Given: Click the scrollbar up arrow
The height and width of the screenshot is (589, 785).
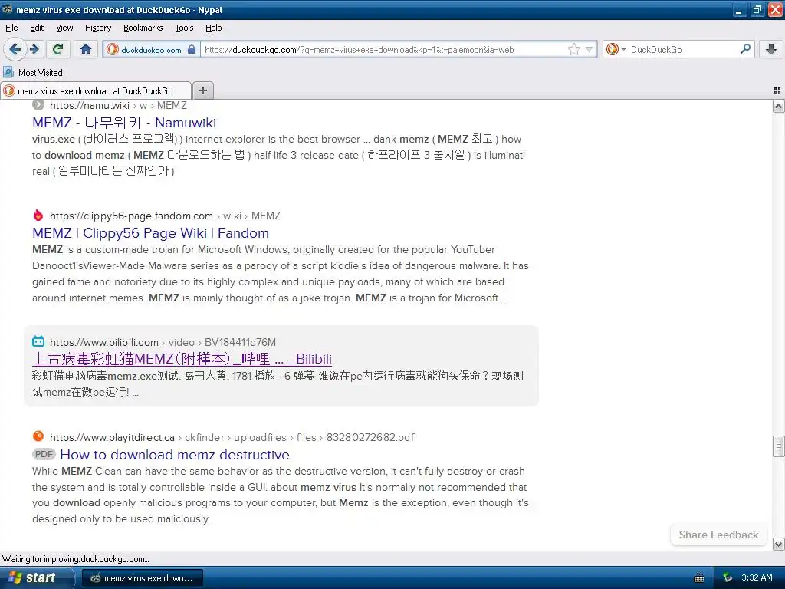Looking at the screenshot, I should (x=778, y=106).
